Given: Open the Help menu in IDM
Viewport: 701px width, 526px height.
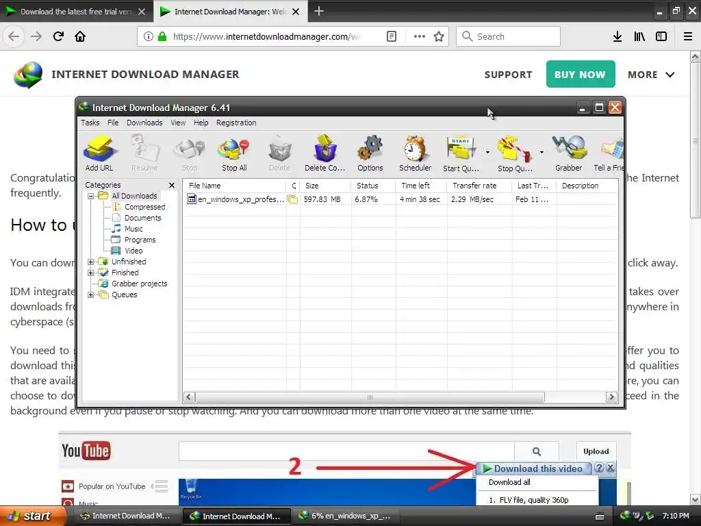Looking at the screenshot, I should (201, 123).
